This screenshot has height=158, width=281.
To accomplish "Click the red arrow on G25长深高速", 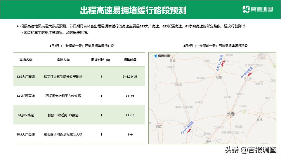I will (x=189, y=130).
